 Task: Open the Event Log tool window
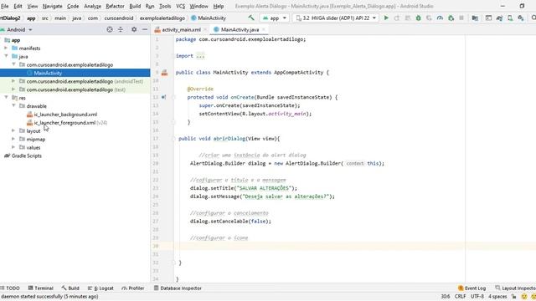pos(472,288)
